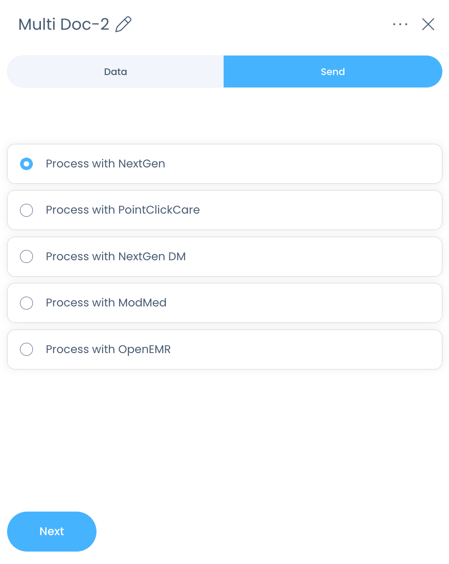
Task: Click empty area of the OpenEMR option card
Action: tap(311, 350)
